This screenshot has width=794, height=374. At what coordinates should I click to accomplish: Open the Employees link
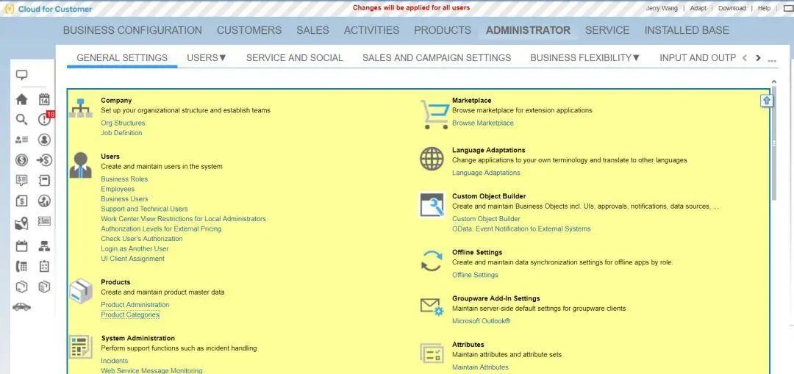pos(118,189)
